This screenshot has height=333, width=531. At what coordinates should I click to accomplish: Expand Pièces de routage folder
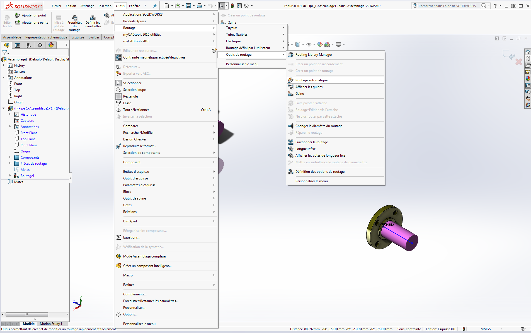pos(10,164)
